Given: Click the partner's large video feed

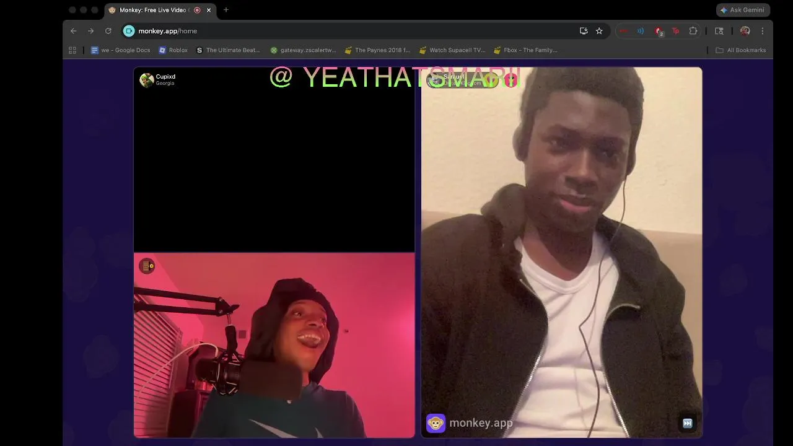Looking at the screenshot, I should (562, 253).
